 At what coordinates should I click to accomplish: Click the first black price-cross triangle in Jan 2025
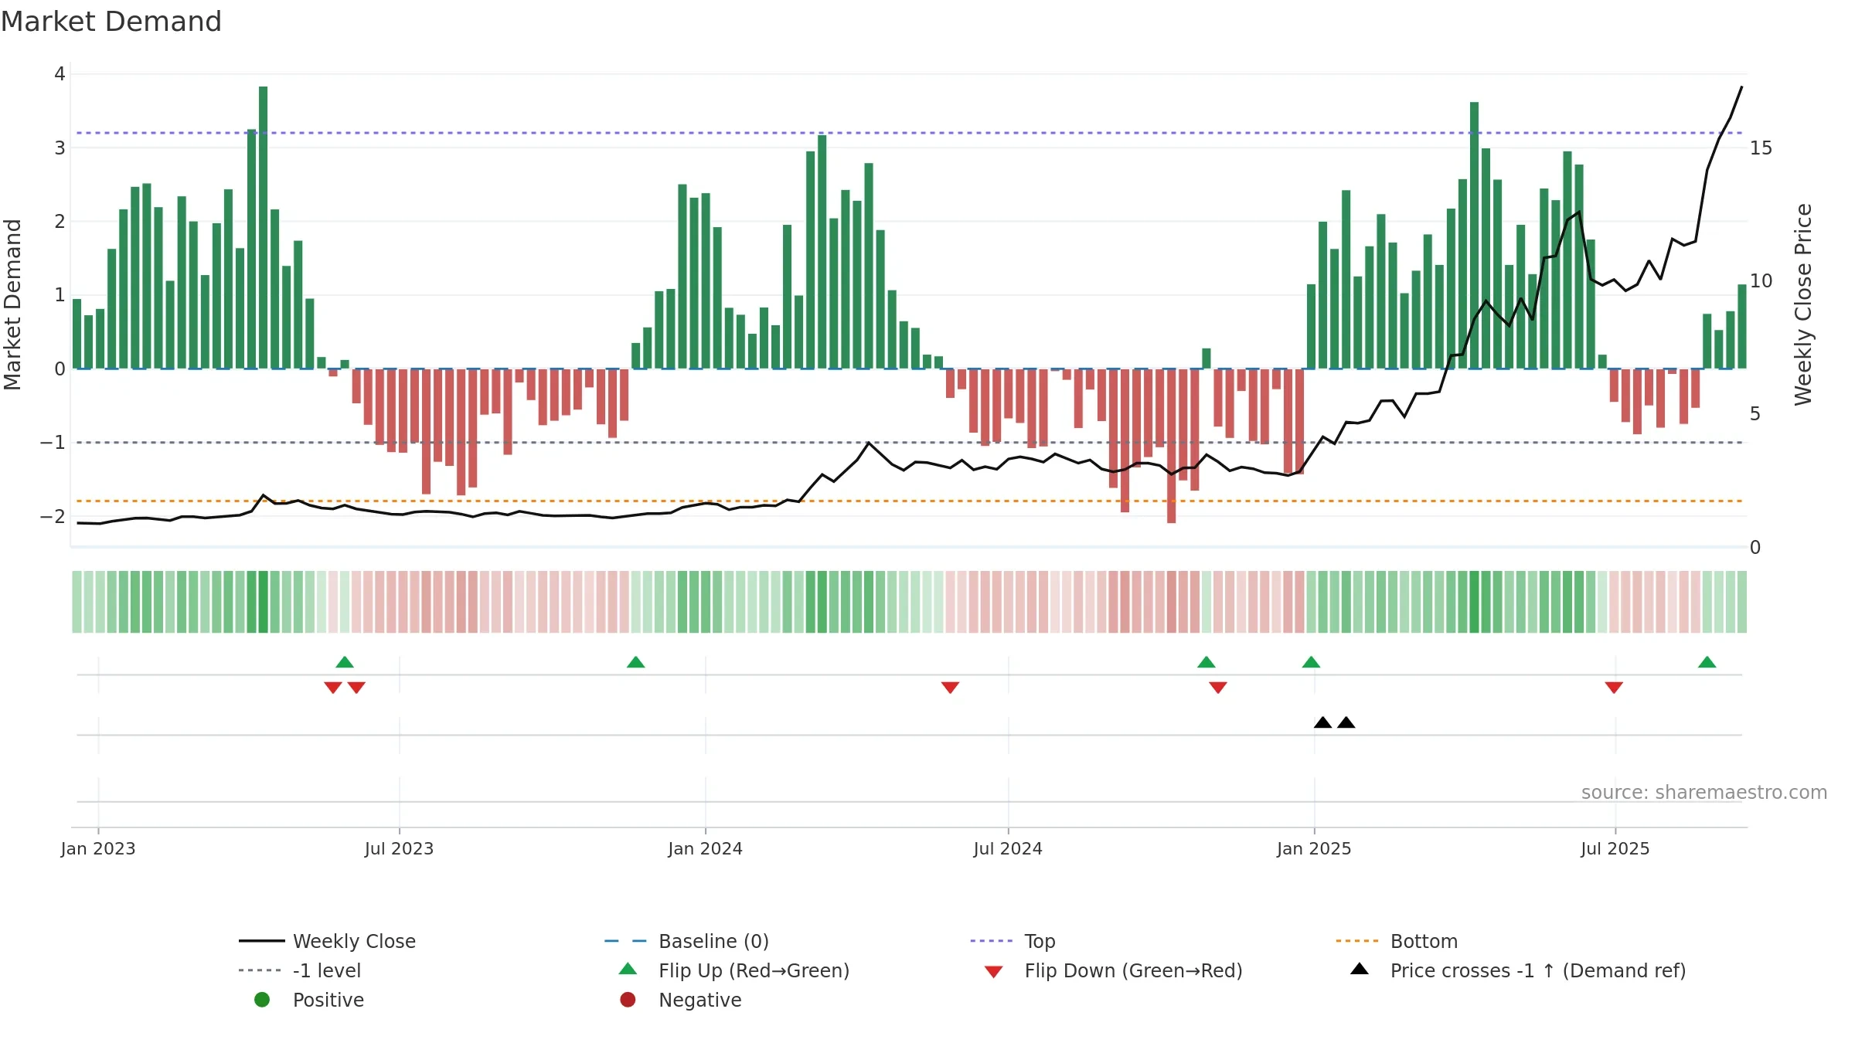[x=1322, y=722]
